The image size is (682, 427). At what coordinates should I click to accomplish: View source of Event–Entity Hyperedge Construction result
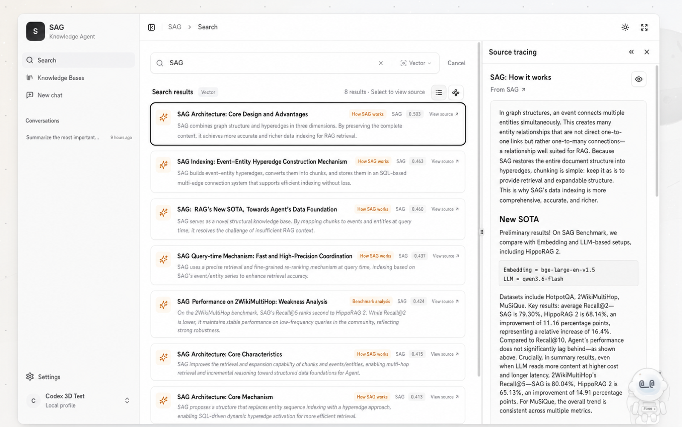coord(445,162)
